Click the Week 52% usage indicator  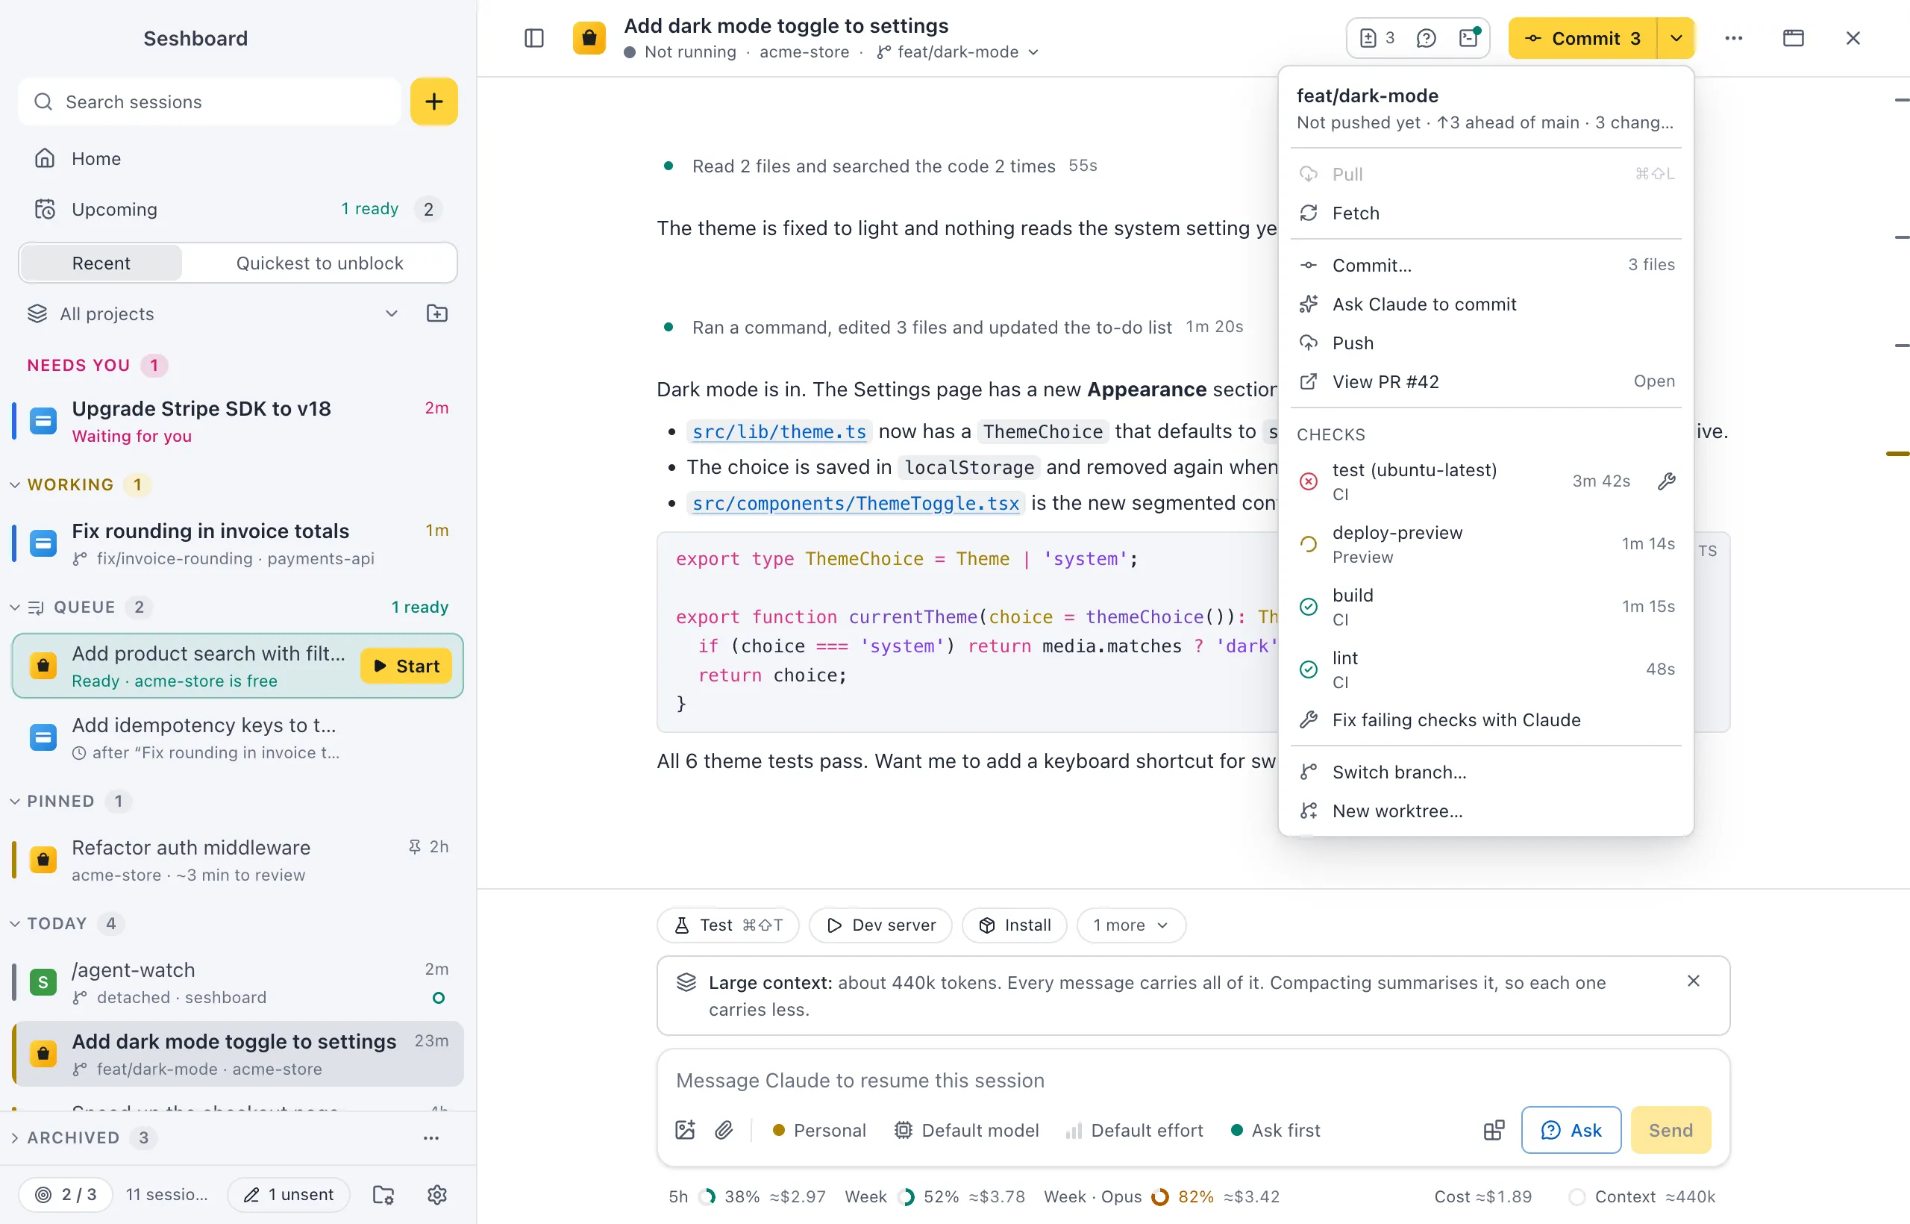pos(934,1197)
